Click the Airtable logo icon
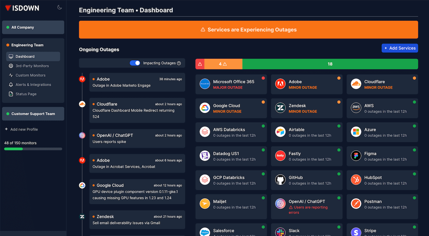Screen dimensions: 429x236 point(280,132)
